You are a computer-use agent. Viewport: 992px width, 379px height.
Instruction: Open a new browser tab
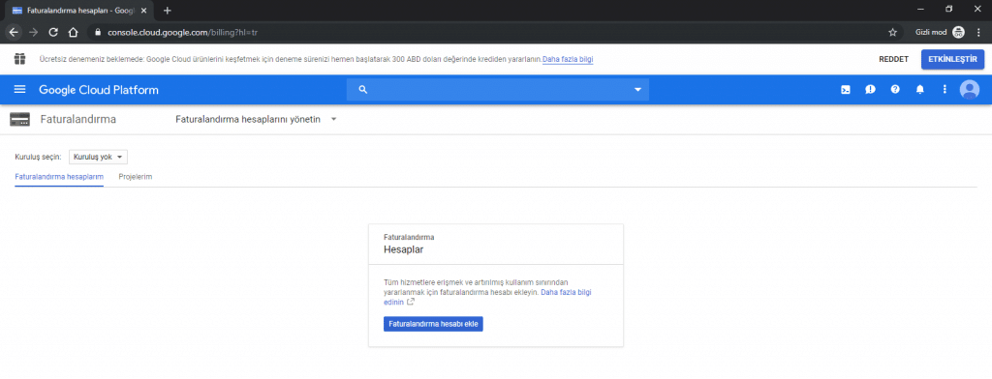coord(167,11)
